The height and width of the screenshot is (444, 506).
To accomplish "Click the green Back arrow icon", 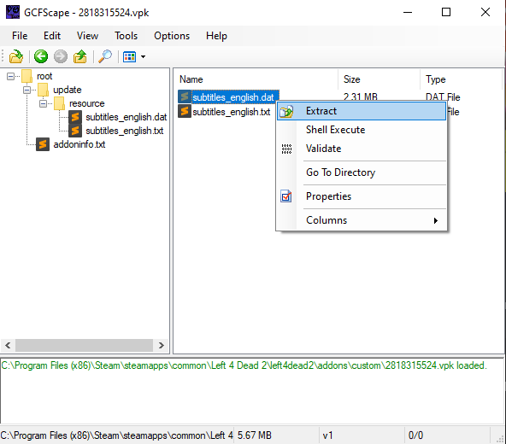I will click(41, 56).
